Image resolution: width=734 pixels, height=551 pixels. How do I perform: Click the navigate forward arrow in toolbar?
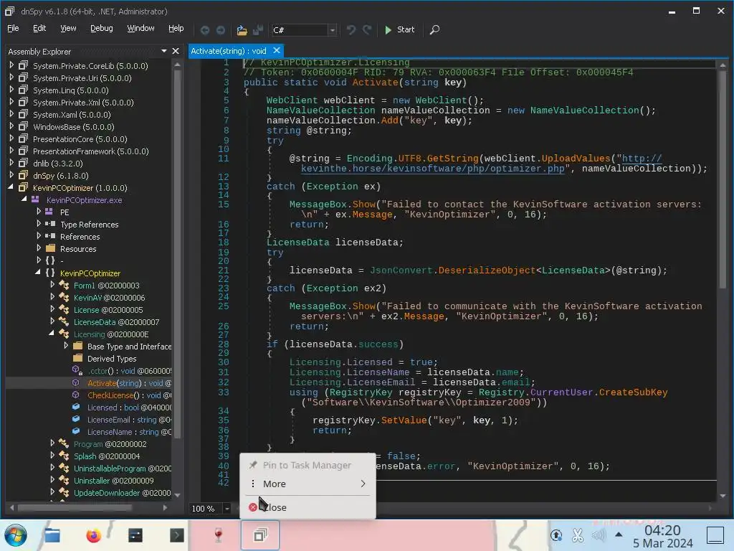[221, 30]
